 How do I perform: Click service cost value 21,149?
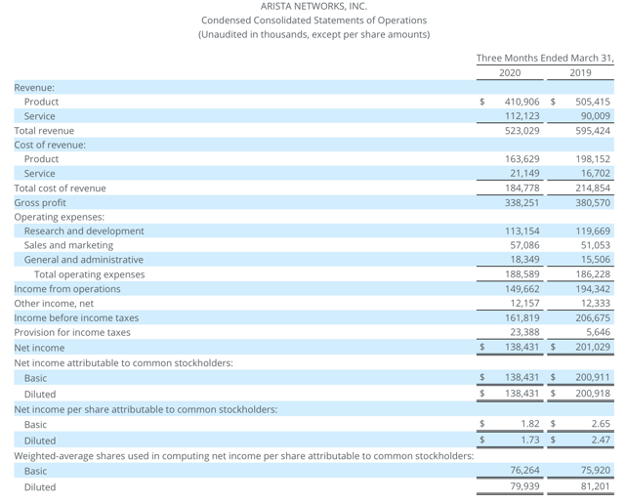(524, 174)
